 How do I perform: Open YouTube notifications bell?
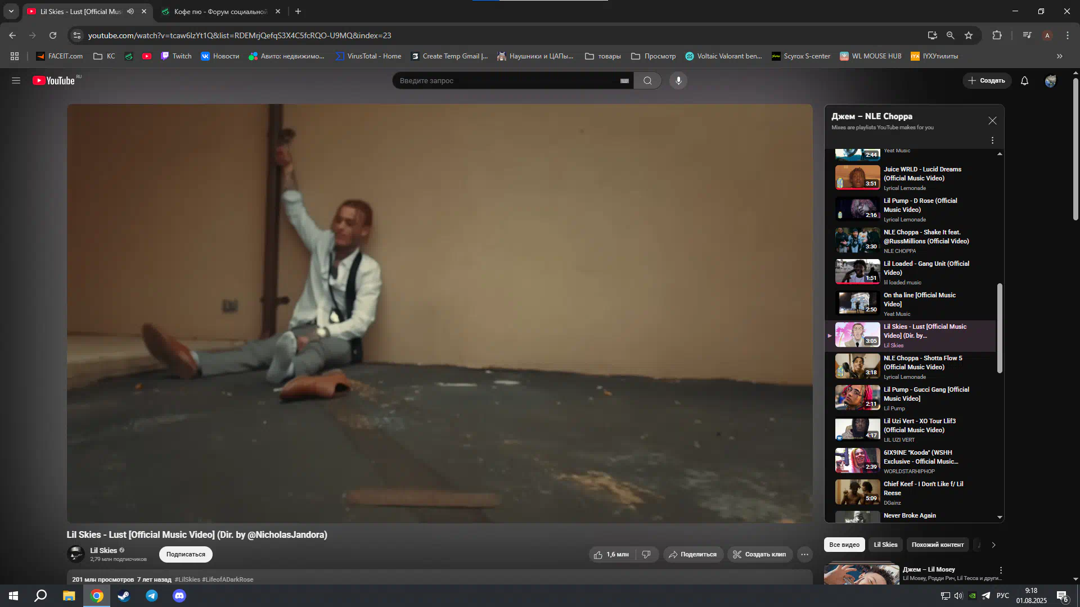pos(1024,81)
